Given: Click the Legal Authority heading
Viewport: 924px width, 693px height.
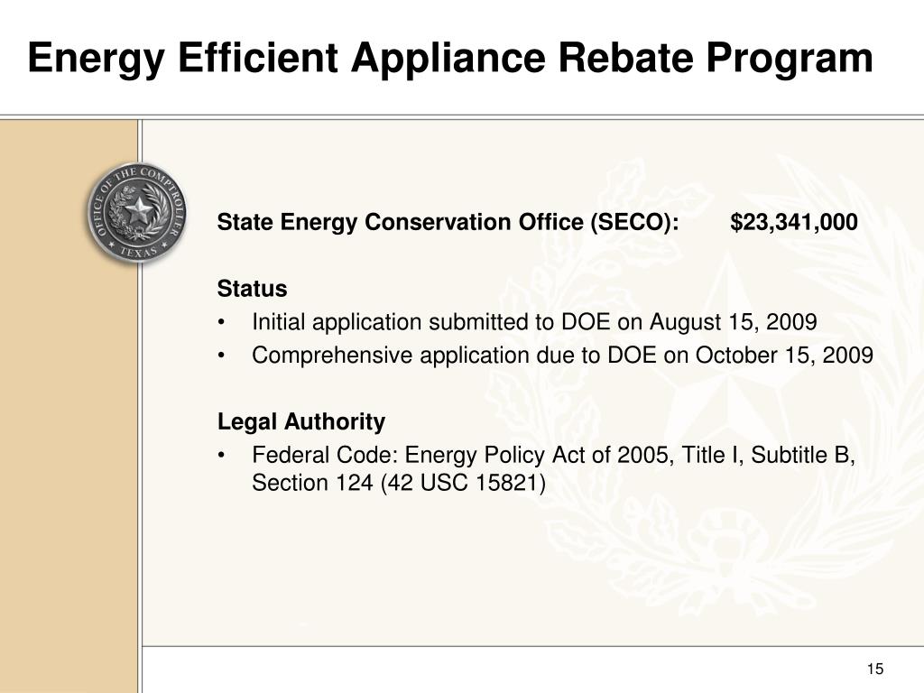Looking at the screenshot, I should [301, 422].
